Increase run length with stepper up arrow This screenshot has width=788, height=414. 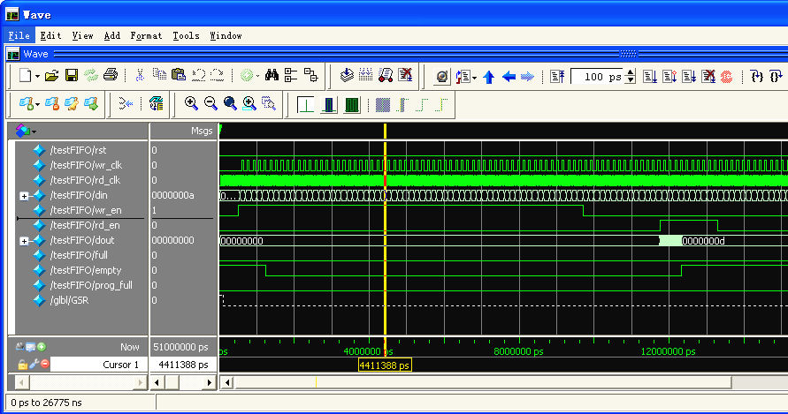pos(631,72)
